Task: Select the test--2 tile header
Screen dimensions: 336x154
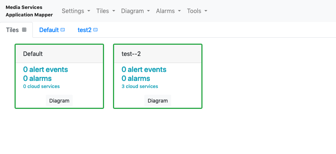Action: (158, 54)
